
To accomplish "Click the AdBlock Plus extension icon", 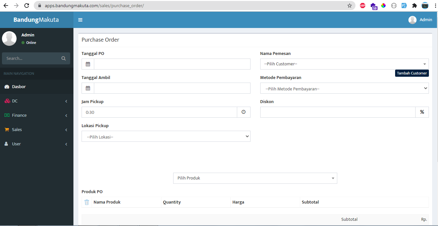I will point(363,6).
